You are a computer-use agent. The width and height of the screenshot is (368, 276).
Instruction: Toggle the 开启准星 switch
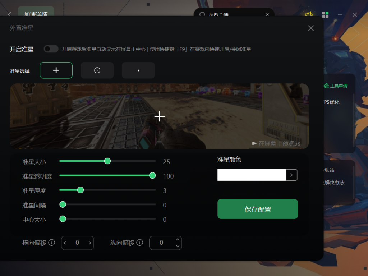(x=51, y=49)
